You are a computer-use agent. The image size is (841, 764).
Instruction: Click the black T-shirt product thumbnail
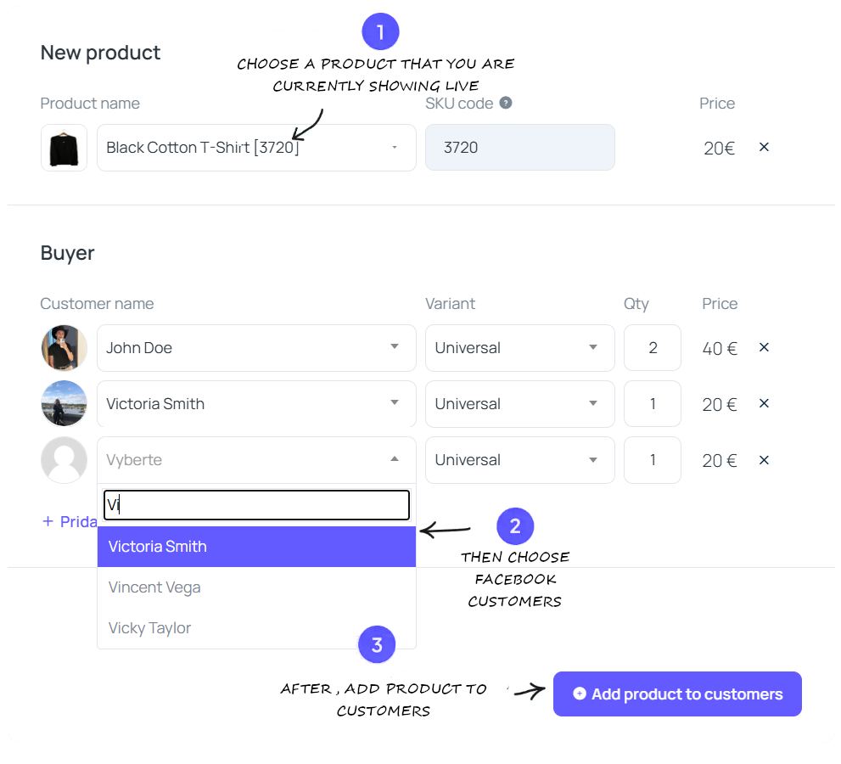tap(64, 148)
